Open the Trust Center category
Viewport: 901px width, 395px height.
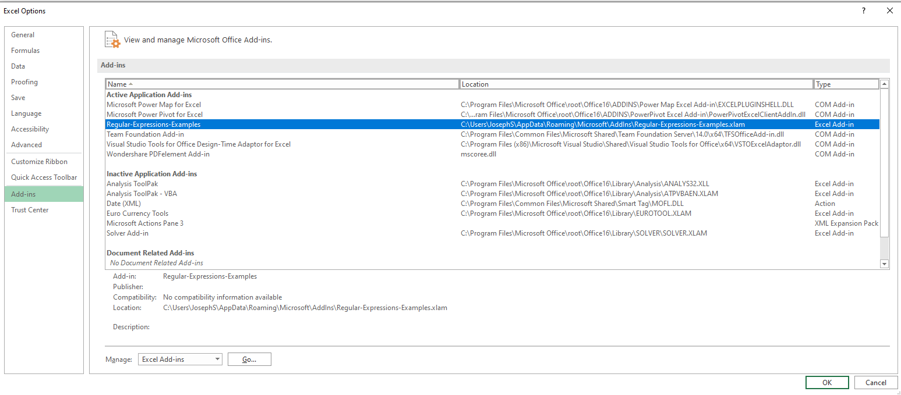[44, 210]
